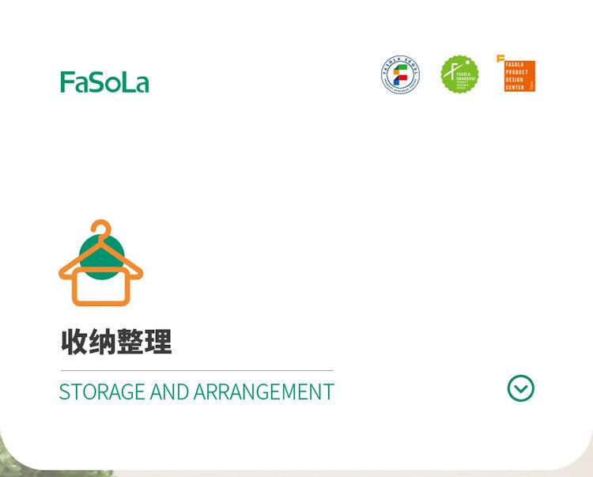The width and height of the screenshot is (593, 477).
Task: Tap the hook atop the hanger
Action: point(101,228)
